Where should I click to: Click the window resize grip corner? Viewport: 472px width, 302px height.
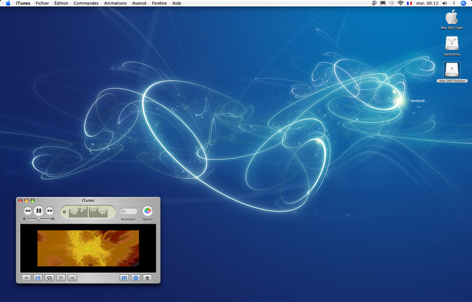[x=157, y=280]
